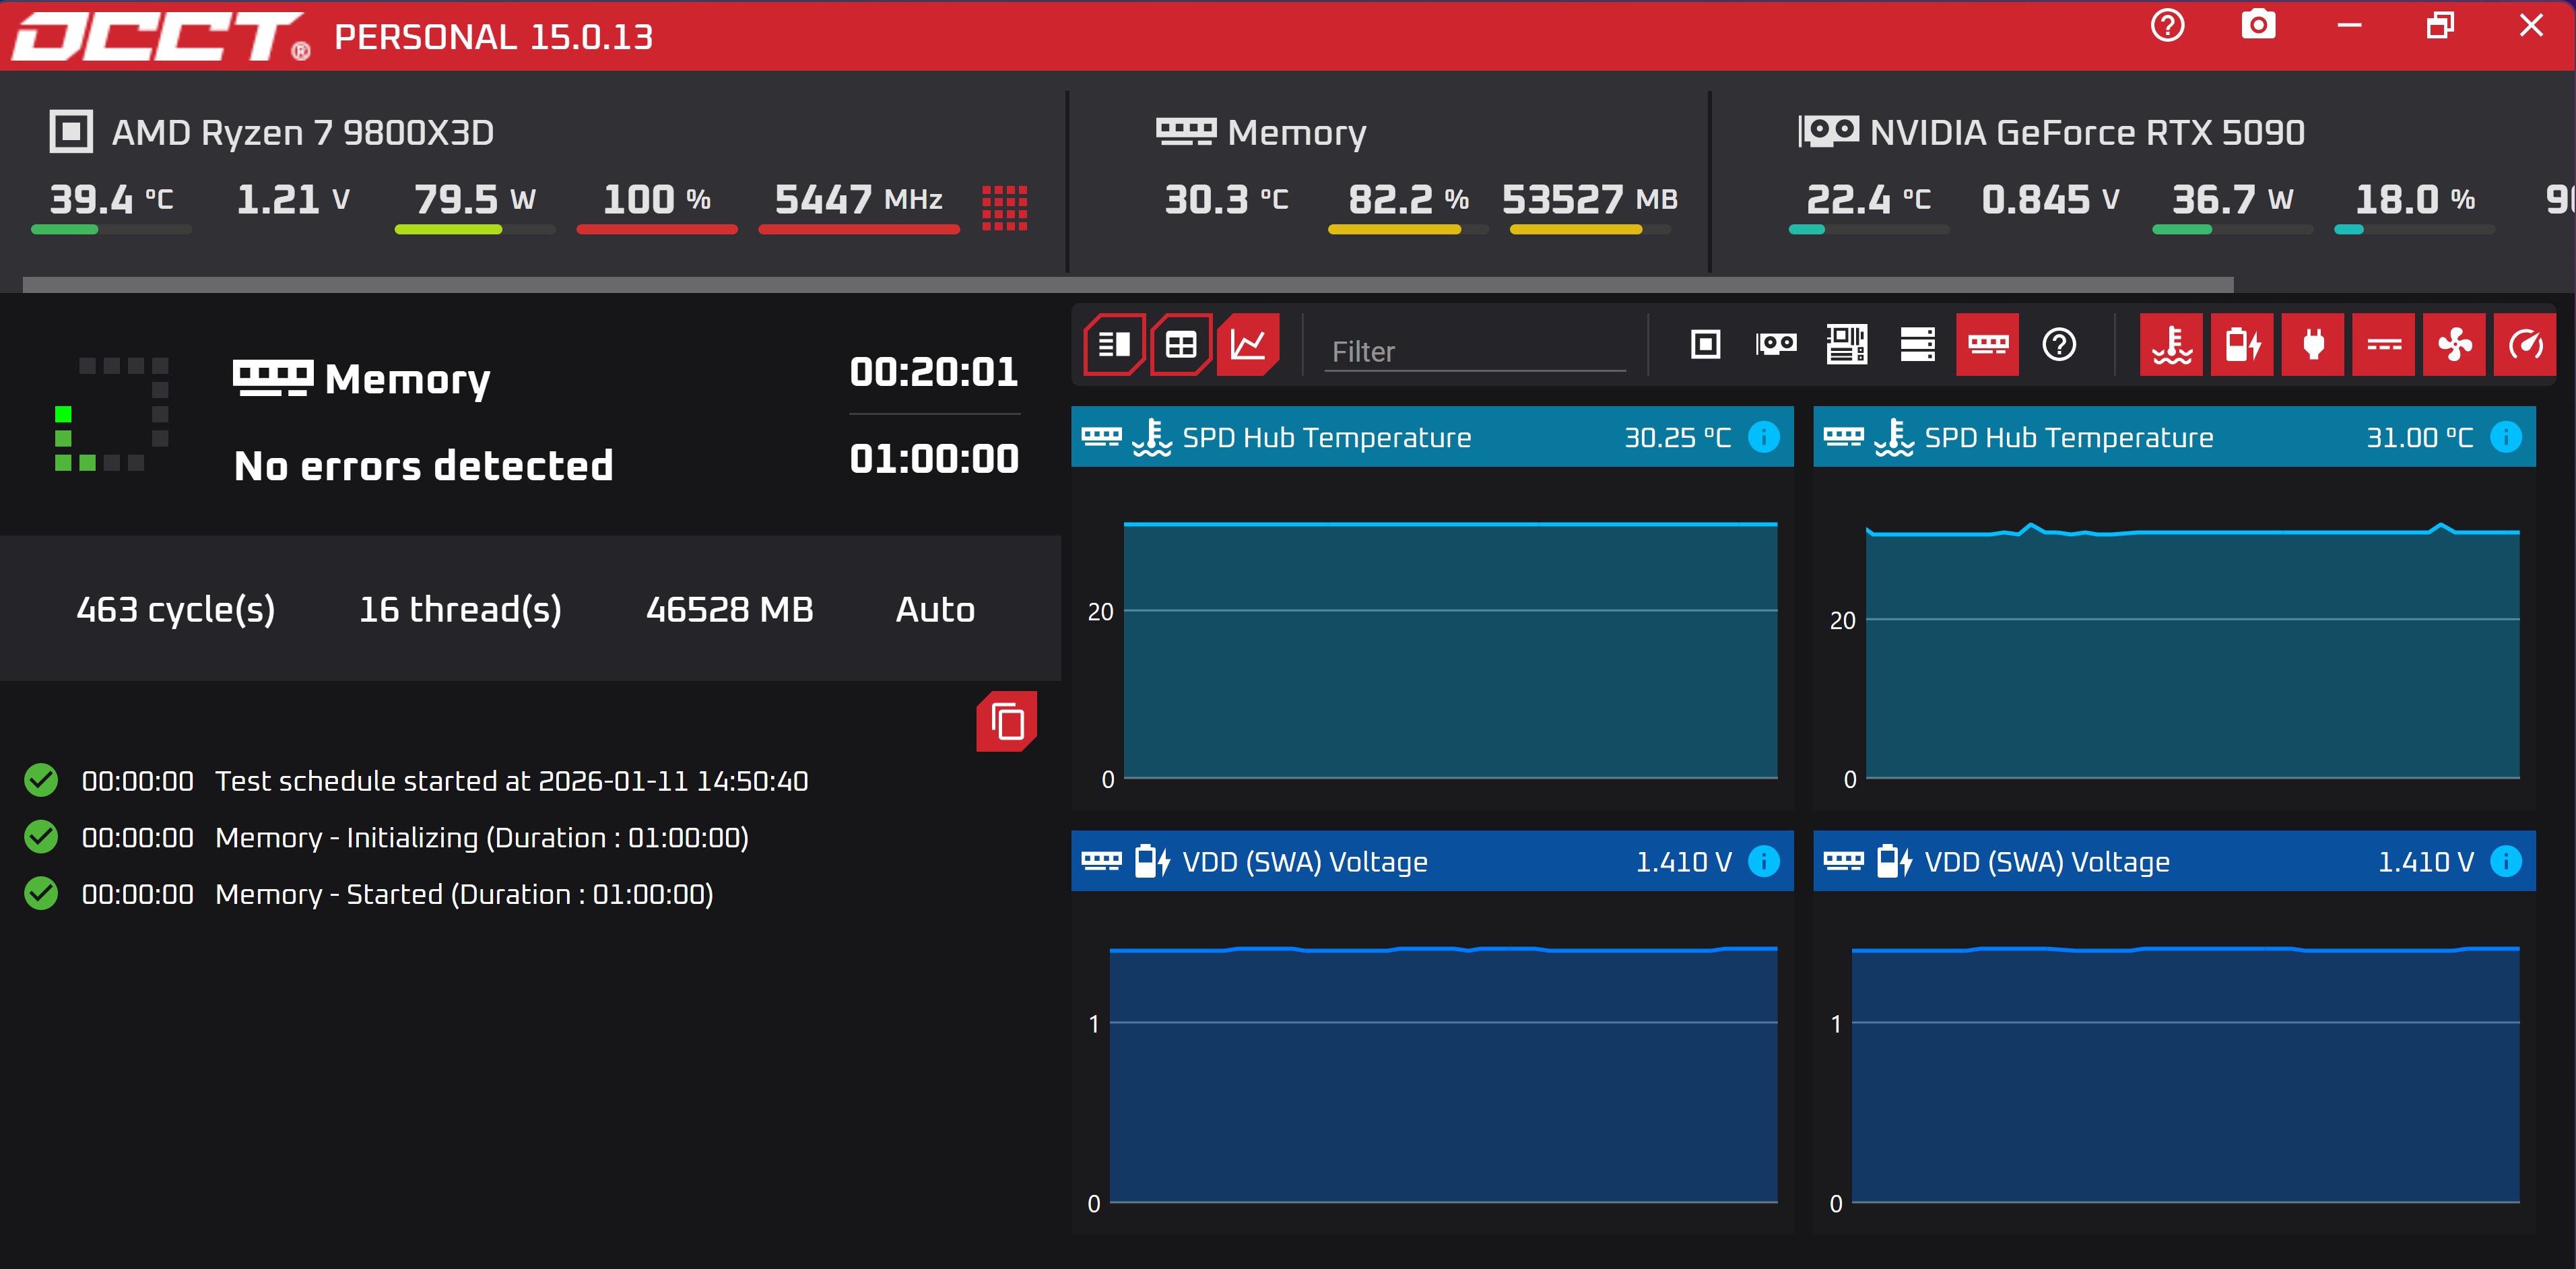Click the sensor Filter text field
Viewport: 2576px width, 1269px height.
pos(1474,352)
